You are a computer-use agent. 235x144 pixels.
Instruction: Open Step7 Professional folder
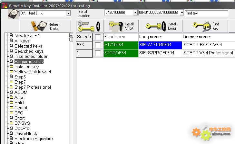pos(33,87)
